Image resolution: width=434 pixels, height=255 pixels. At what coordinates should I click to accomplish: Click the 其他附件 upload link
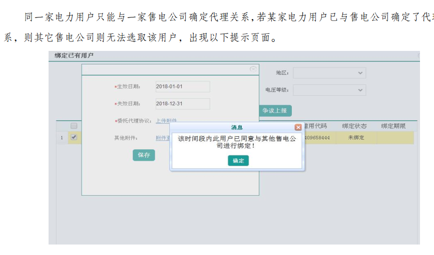162,138
